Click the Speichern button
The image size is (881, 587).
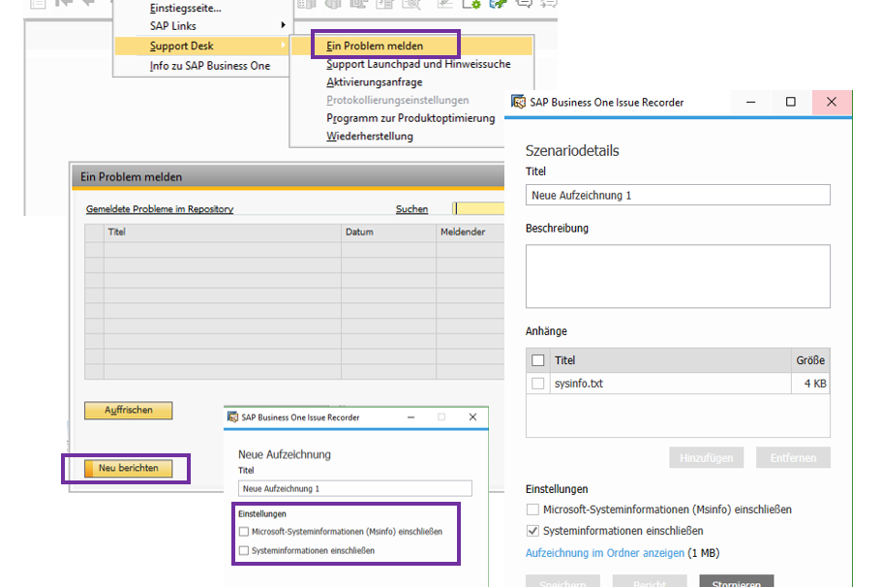pyautogui.click(x=563, y=581)
